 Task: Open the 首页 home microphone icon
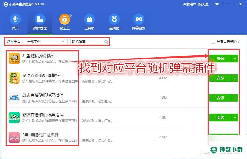point(15,19)
